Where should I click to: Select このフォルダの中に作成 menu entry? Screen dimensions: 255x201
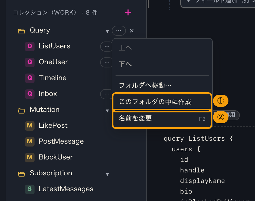coord(162,102)
